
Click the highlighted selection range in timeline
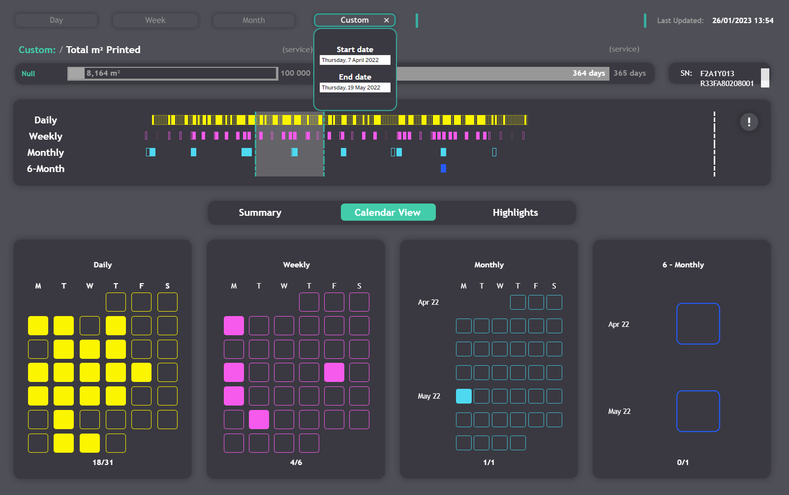click(x=289, y=144)
